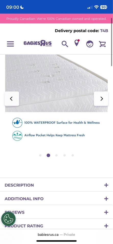113x244 pixels.
Task: Tap the waterproof mattress product image
Action: coord(56,83)
